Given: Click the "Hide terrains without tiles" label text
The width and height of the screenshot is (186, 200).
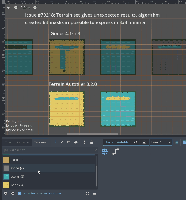Looking at the screenshot, I should click(x=43, y=193).
